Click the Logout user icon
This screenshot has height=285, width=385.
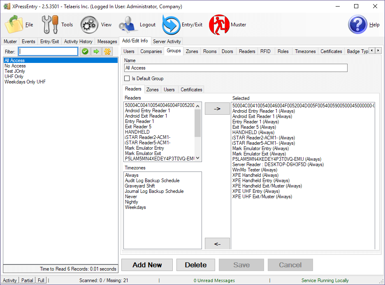(128, 25)
